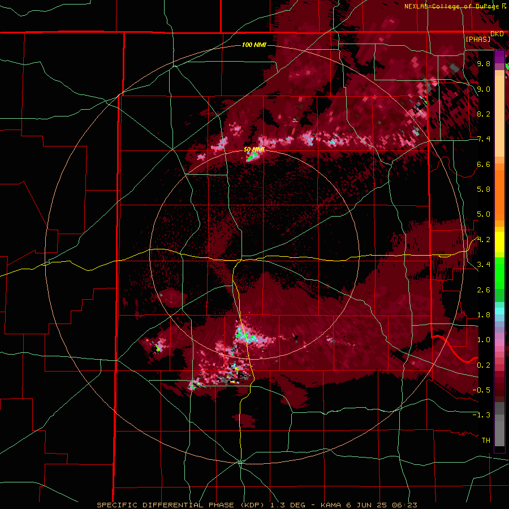Click the [PHAS] label above the color scale
The image size is (509, 509).
click(x=478, y=40)
